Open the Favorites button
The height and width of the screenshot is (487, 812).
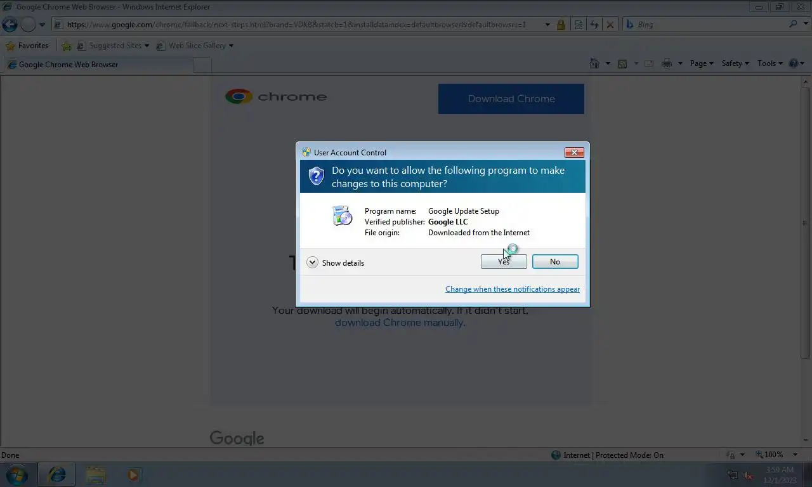pos(27,46)
